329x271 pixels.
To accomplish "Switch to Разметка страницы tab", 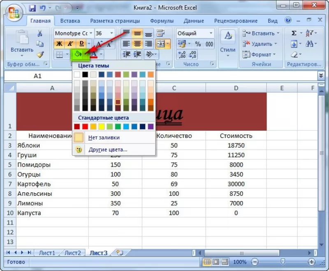I will [x=115, y=21].
